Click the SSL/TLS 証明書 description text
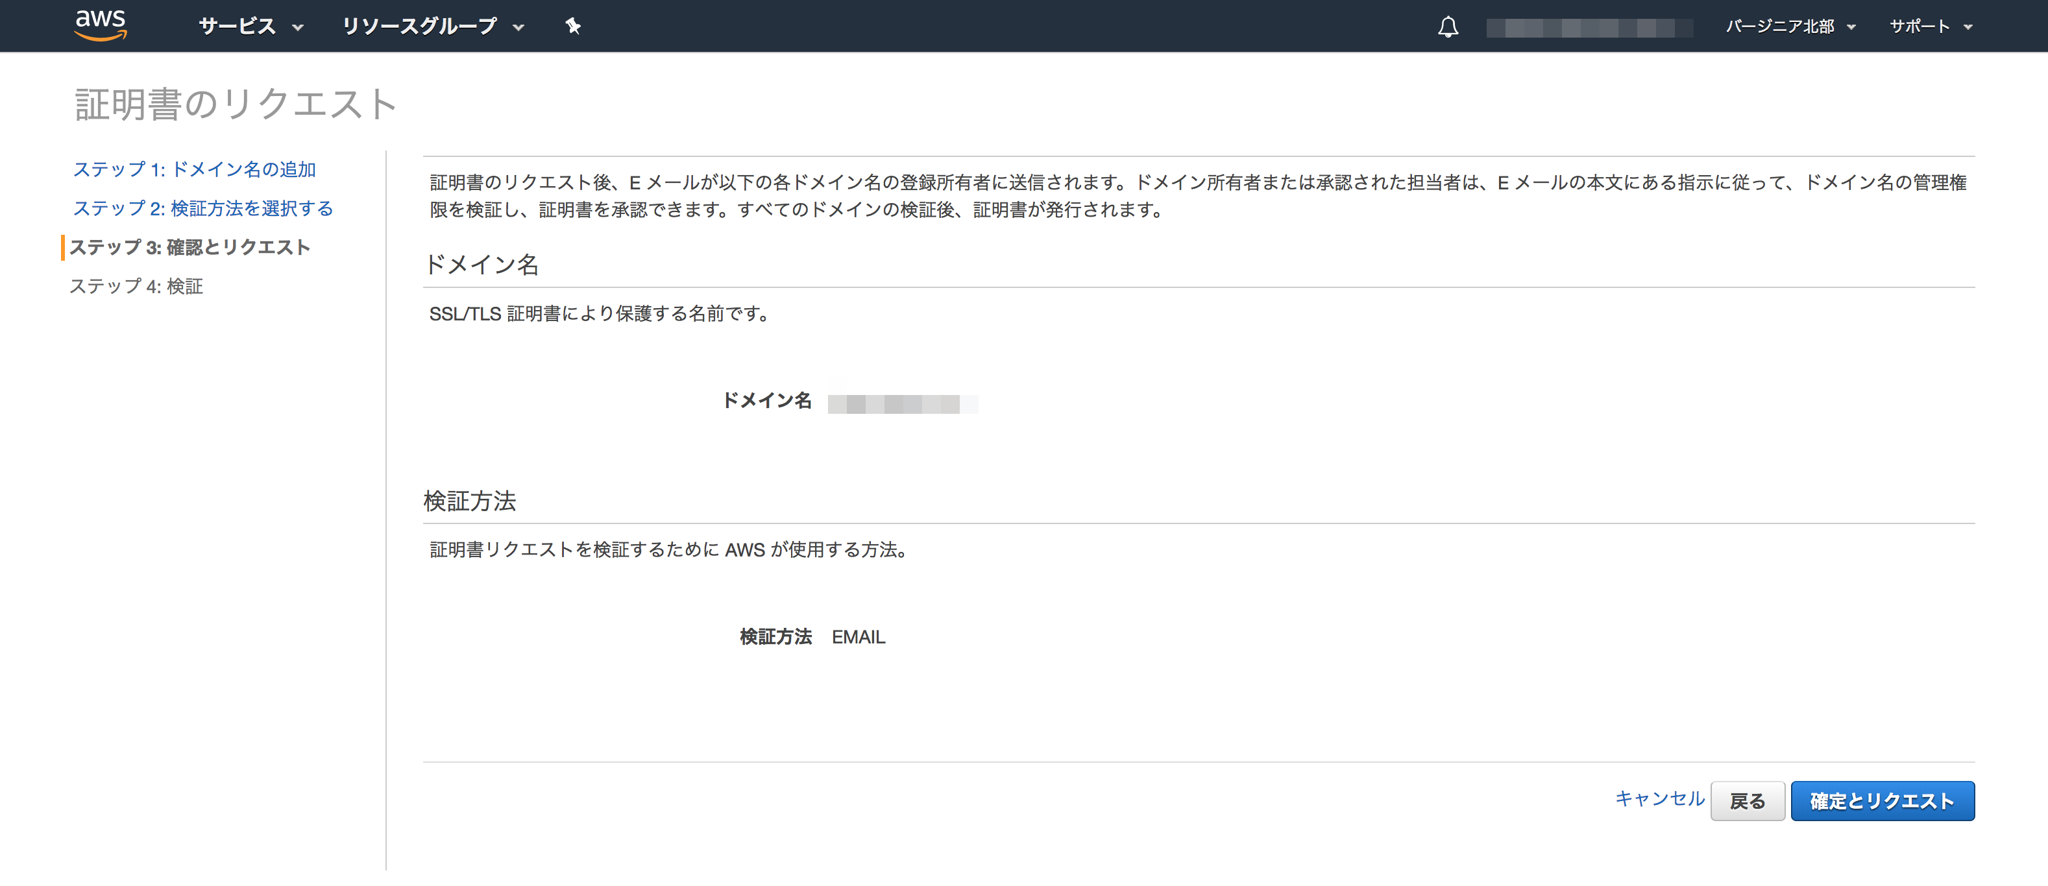This screenshot has width=2048, height=886. (x=600, y=314)
